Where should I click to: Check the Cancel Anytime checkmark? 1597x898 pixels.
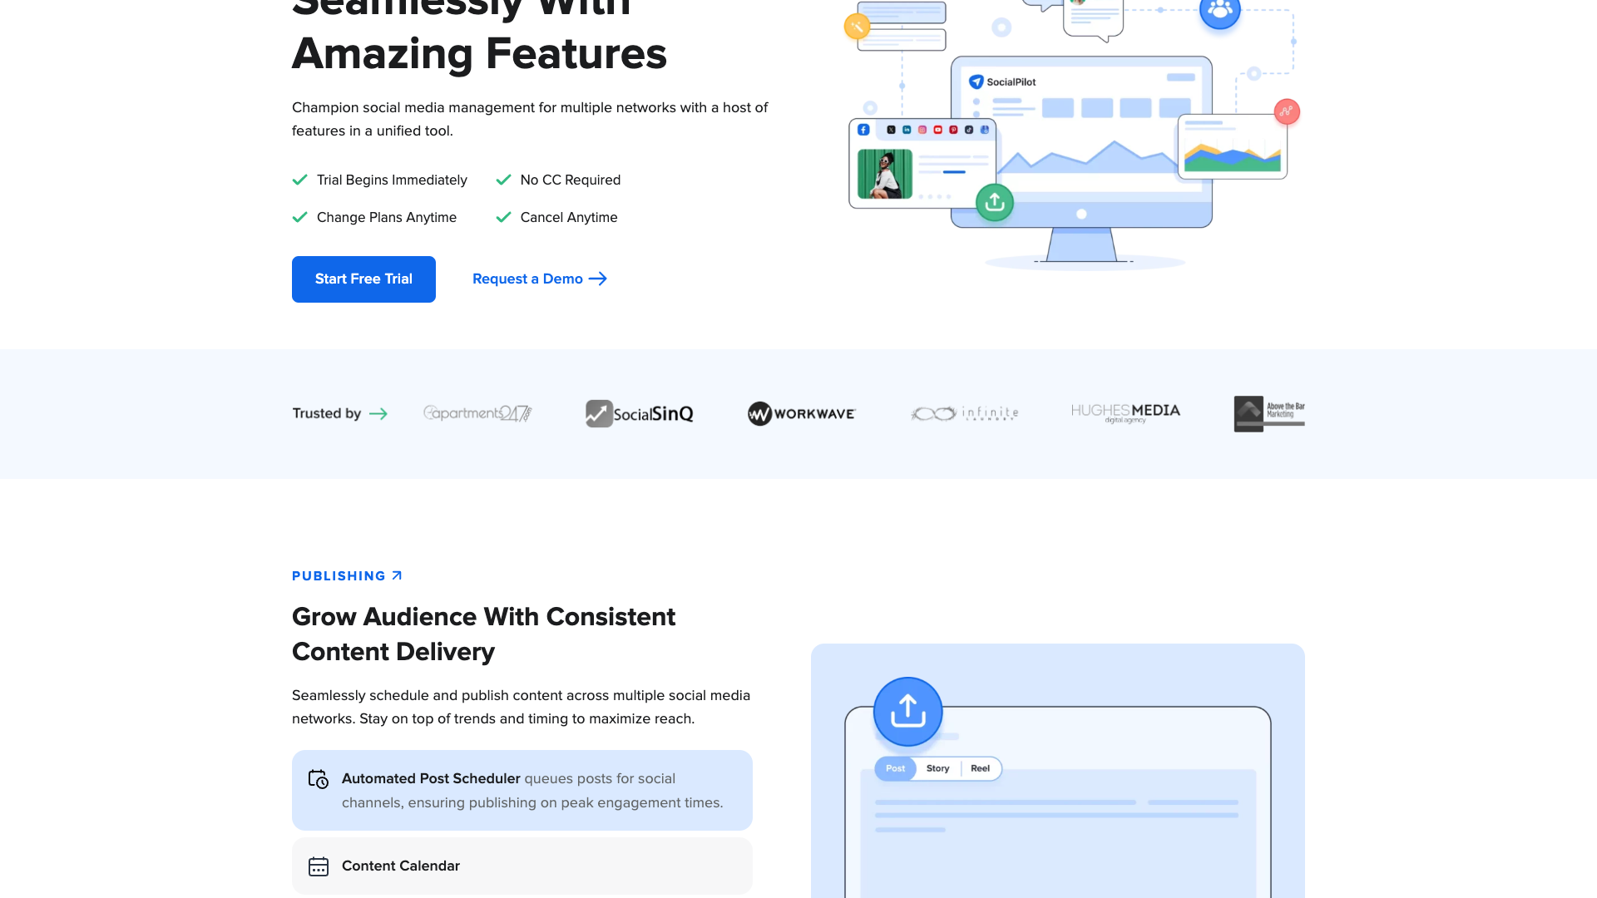[503, 217]
